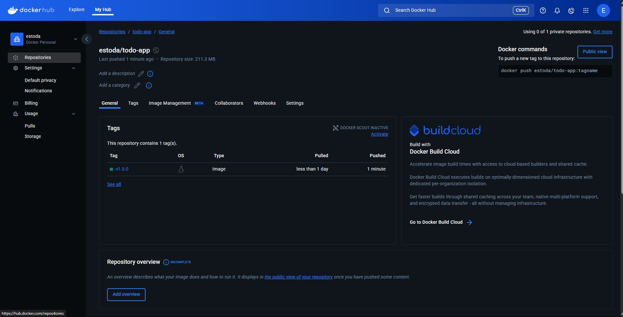This screenshot has height=317, width=623.
Task: Open the v1.0.0 tag link
Action: point(122,169)
